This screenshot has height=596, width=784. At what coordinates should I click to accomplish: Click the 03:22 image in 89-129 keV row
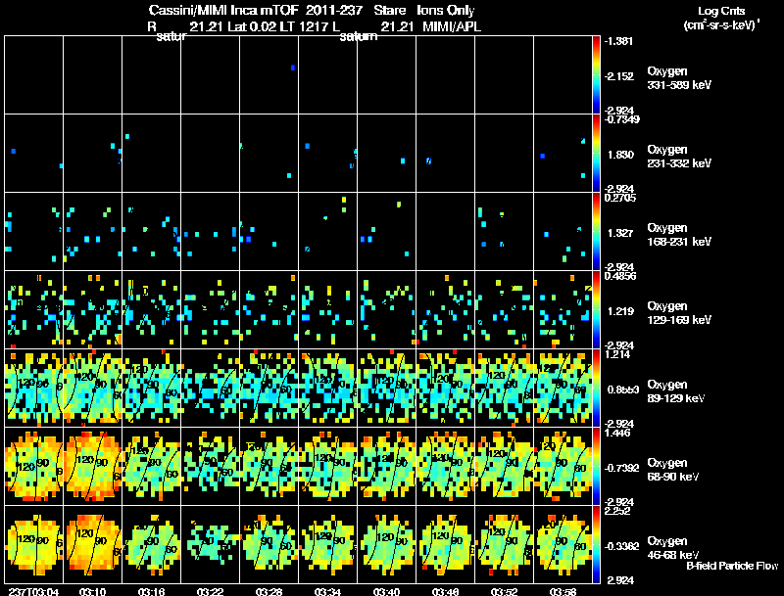tap(211, 388)
